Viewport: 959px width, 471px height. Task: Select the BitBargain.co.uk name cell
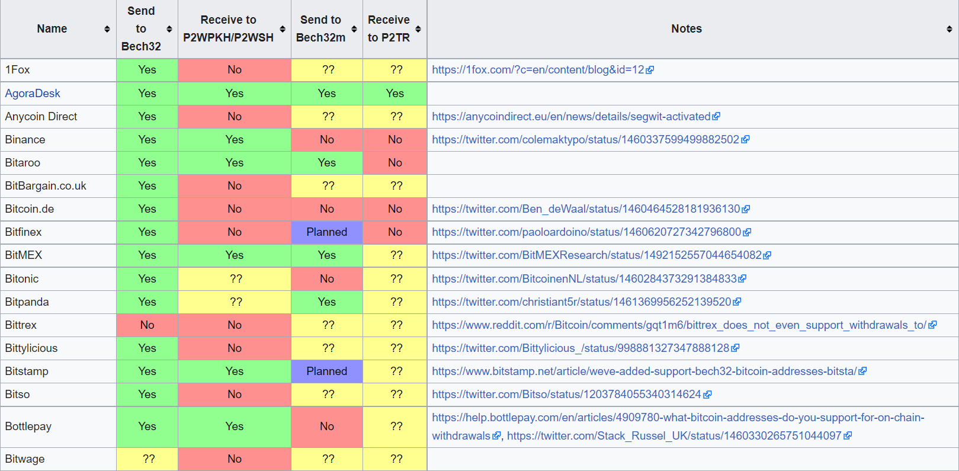(58, 186)
